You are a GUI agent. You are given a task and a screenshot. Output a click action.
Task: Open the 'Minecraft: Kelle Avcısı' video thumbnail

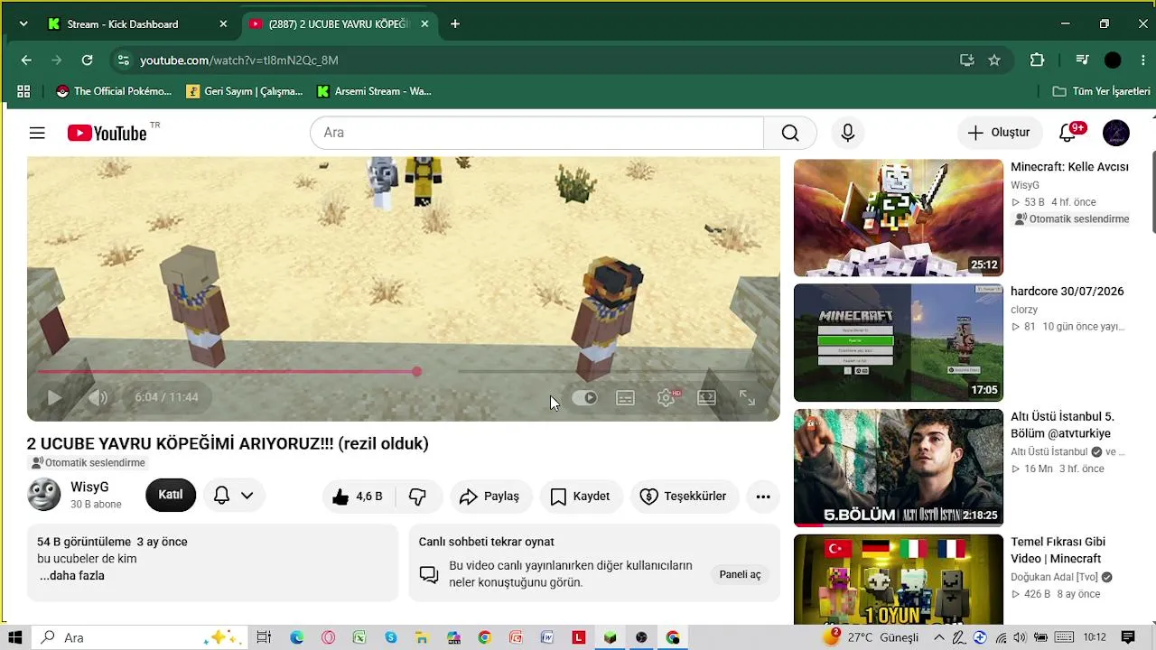tap(899, 218)
